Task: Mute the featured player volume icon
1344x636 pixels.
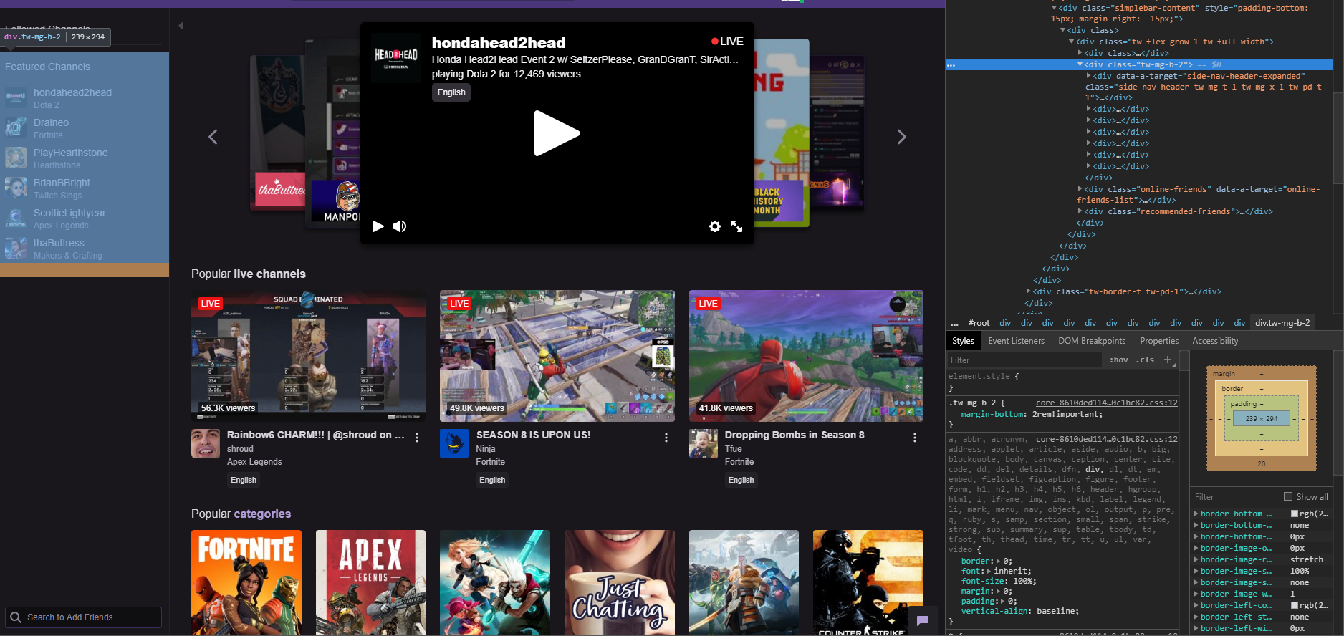Action: coord(400,226)
